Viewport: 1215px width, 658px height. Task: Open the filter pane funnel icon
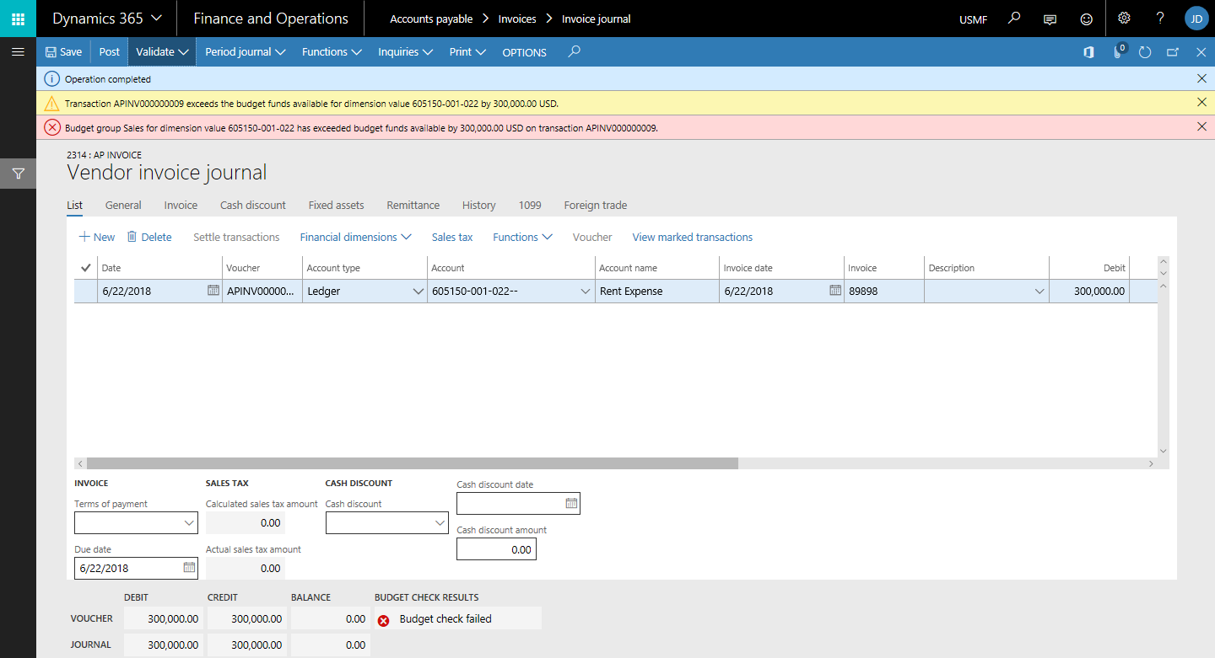(18, 174)
